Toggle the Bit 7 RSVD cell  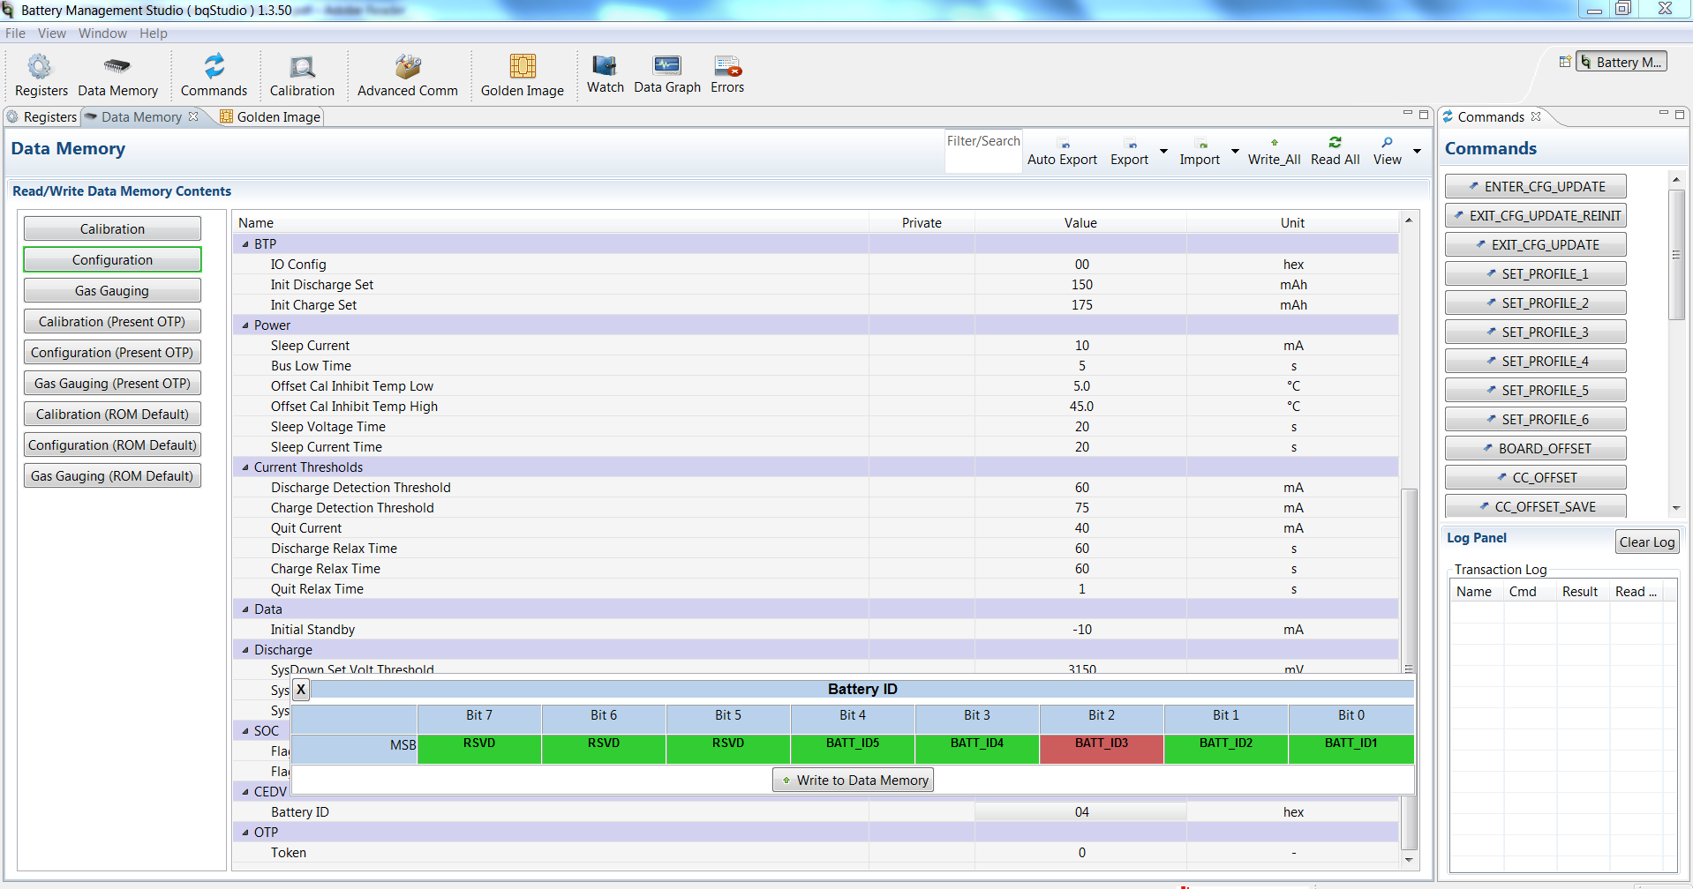click(x=479, y=743)
